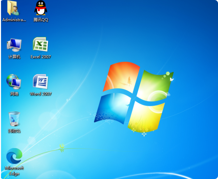The width and height of the screenshot is (218, 179).
Task: Click the red pane of Windows logo
Action: [122, 77]
